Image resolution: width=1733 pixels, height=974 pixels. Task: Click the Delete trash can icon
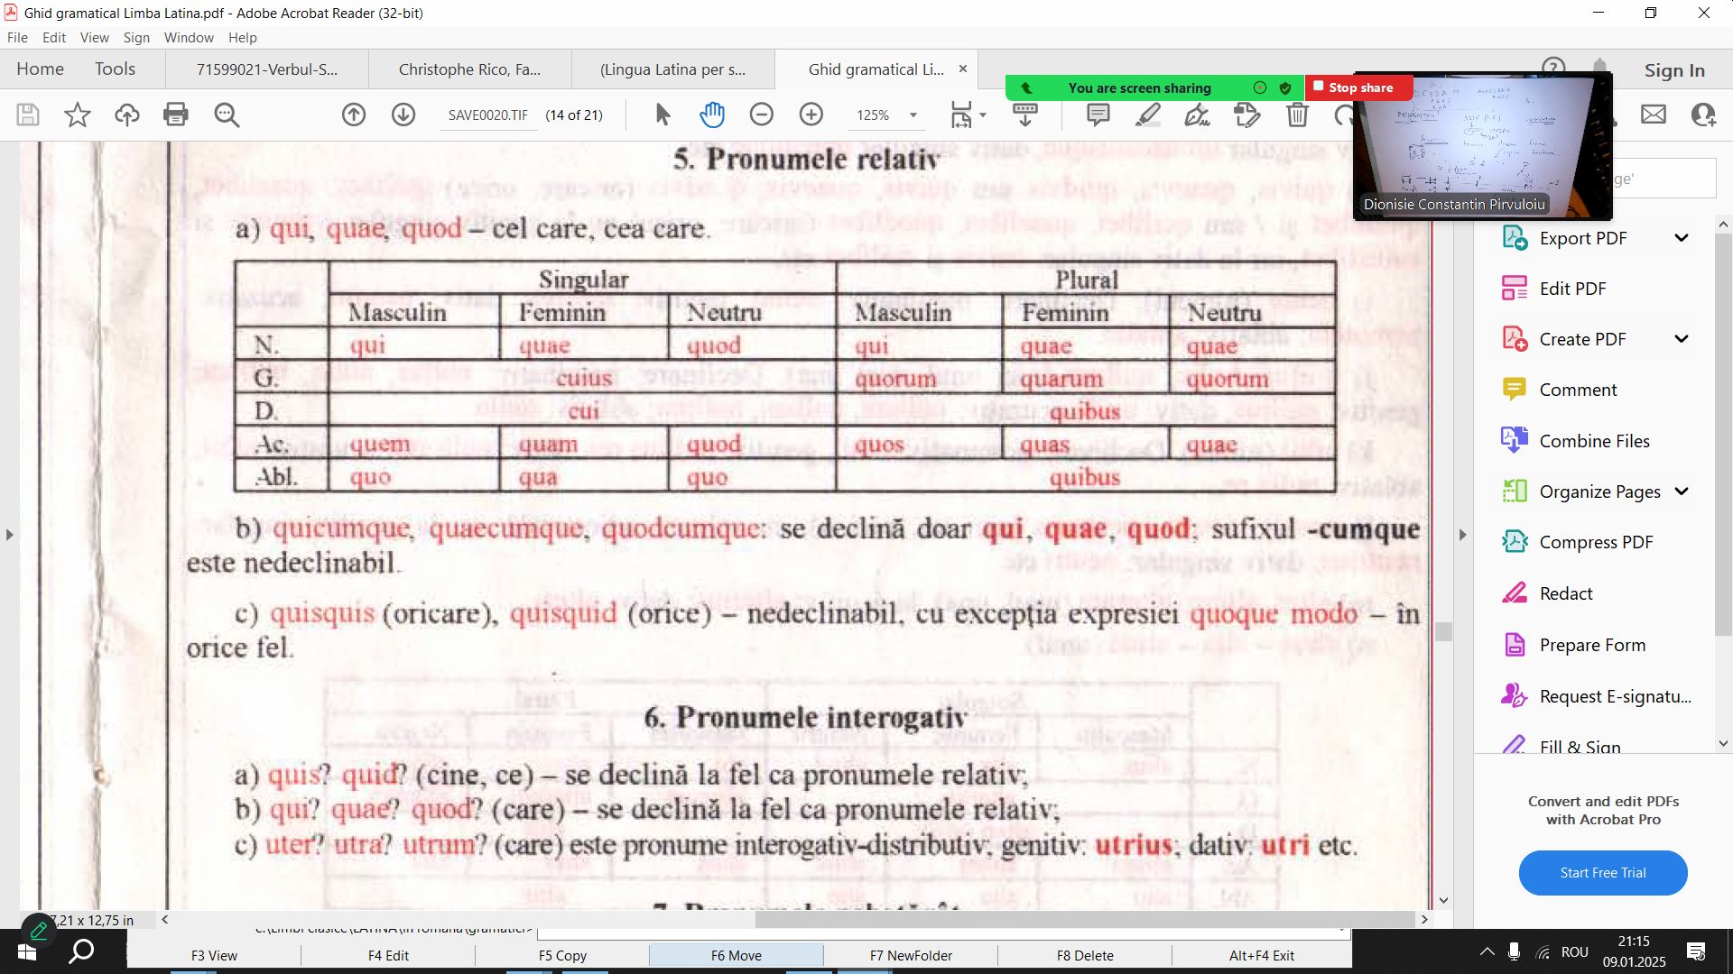[1297, 115]
